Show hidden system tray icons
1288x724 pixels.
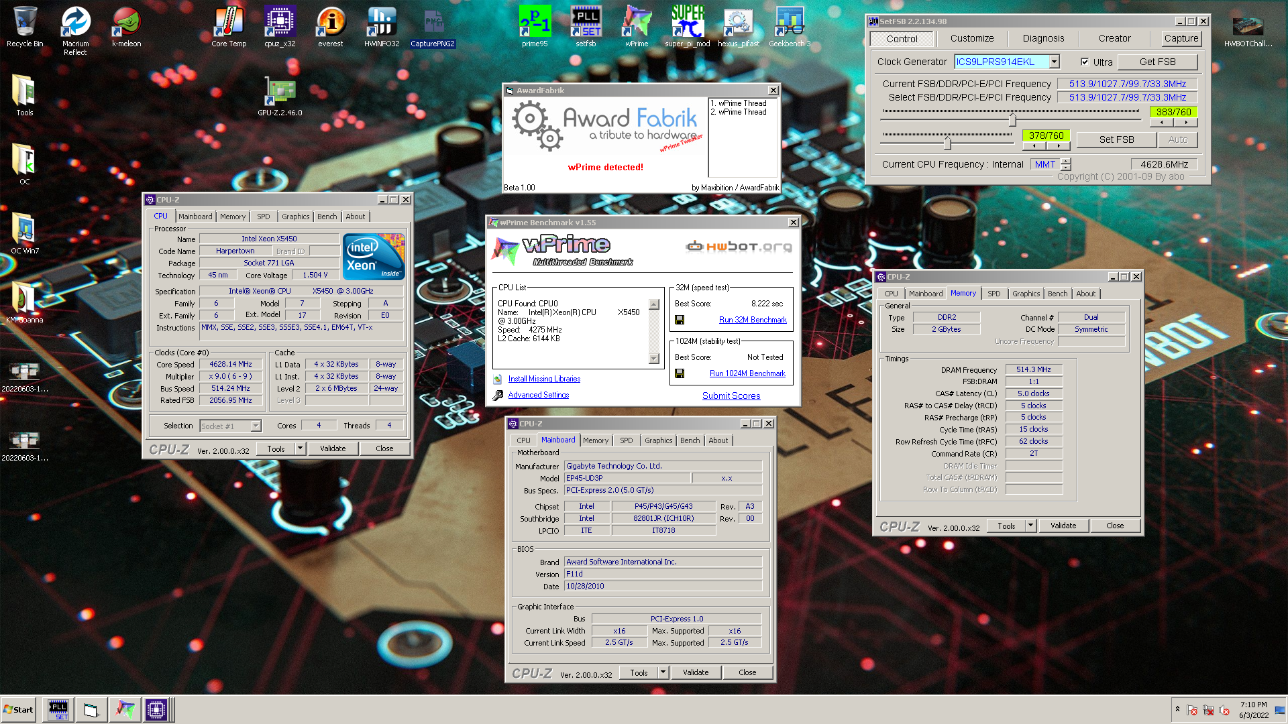[1177, 710]
